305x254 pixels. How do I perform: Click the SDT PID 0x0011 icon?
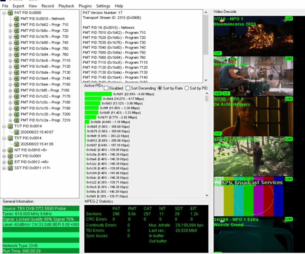coord(10,168)
